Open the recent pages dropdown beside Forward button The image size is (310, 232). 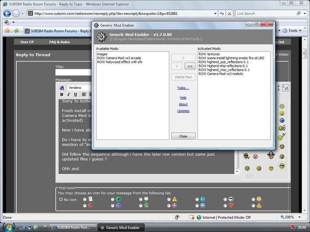22,14
